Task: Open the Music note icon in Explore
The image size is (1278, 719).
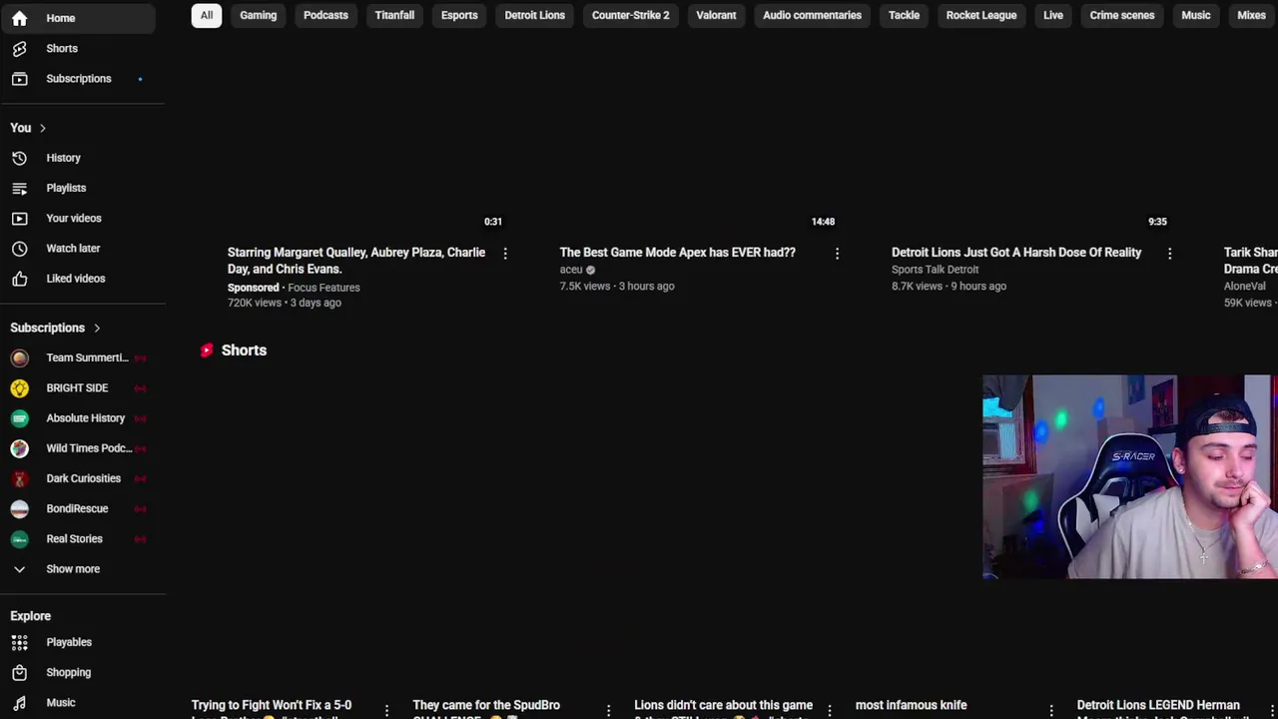Action: tap(19, 702)
